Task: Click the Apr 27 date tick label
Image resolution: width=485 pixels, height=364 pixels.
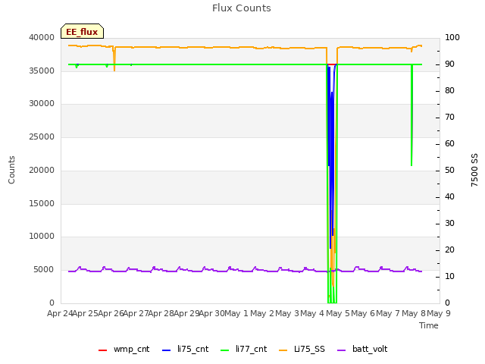Action: point(136,313)
